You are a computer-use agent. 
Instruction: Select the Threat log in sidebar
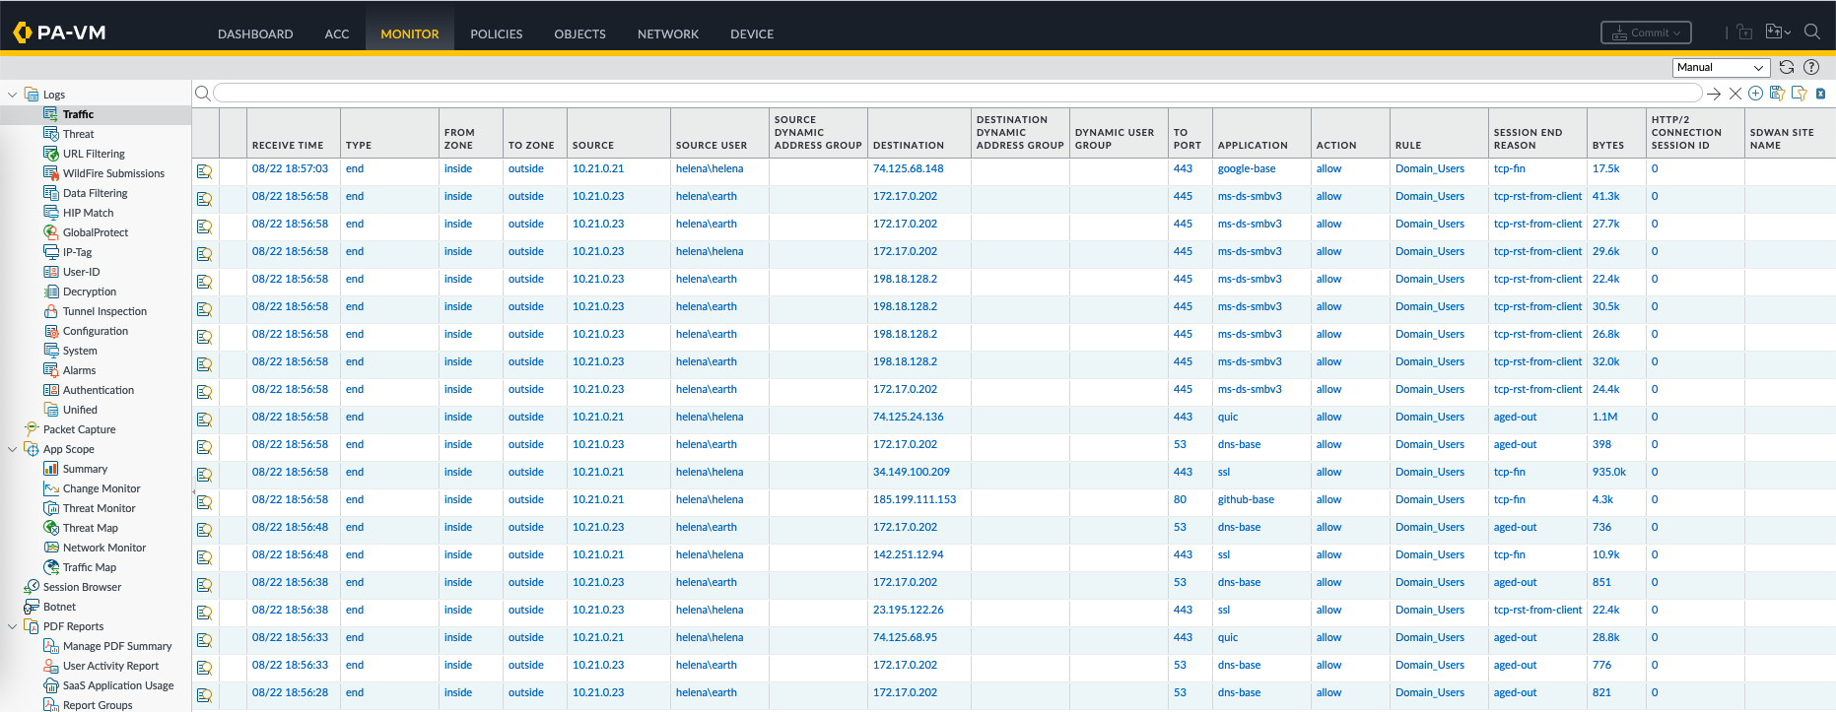pyautogui.click(x=78, y=134)
